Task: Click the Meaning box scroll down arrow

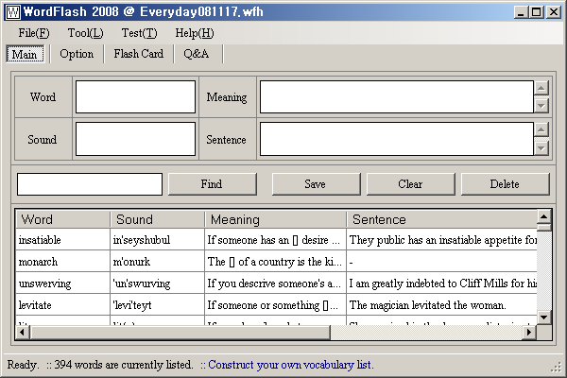Action: [541, 106]
